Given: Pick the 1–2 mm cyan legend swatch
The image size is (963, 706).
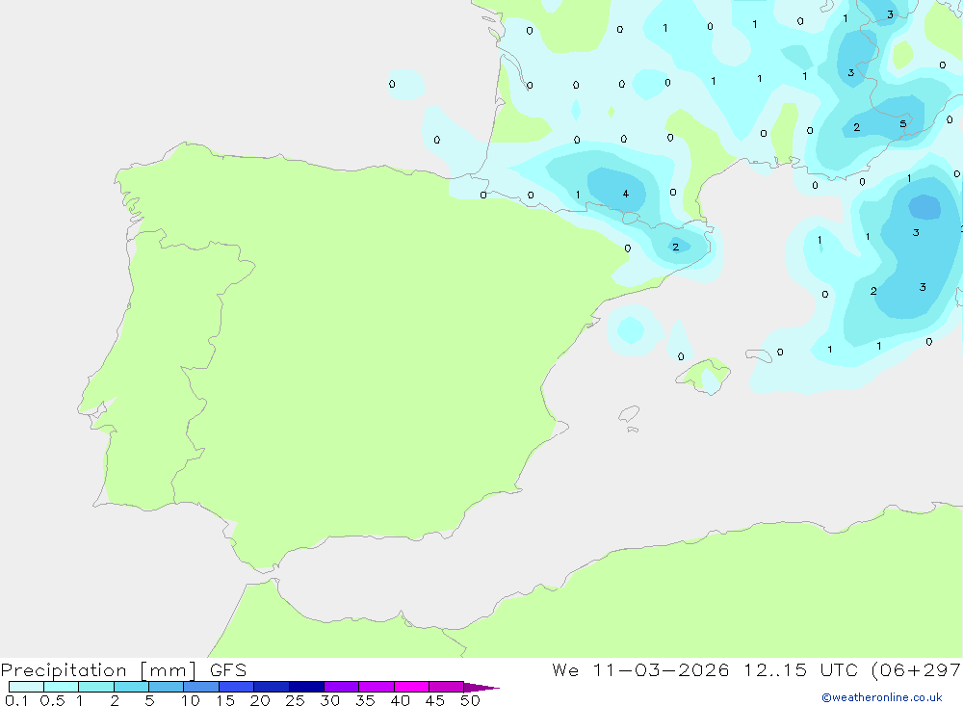Looking at the screenshot, I should coord(95,687).
